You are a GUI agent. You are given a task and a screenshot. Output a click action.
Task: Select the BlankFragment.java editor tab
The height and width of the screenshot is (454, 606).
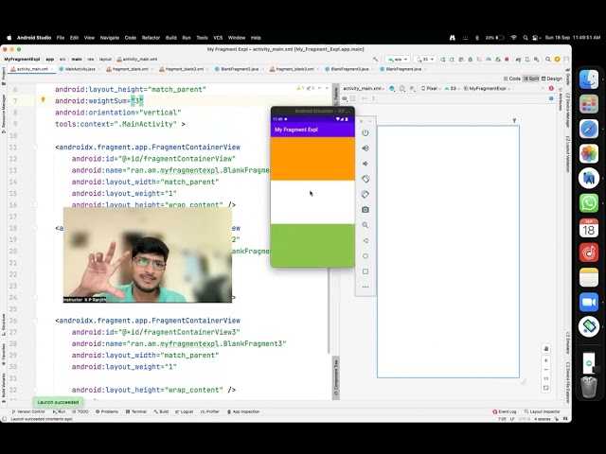point(403,69)
